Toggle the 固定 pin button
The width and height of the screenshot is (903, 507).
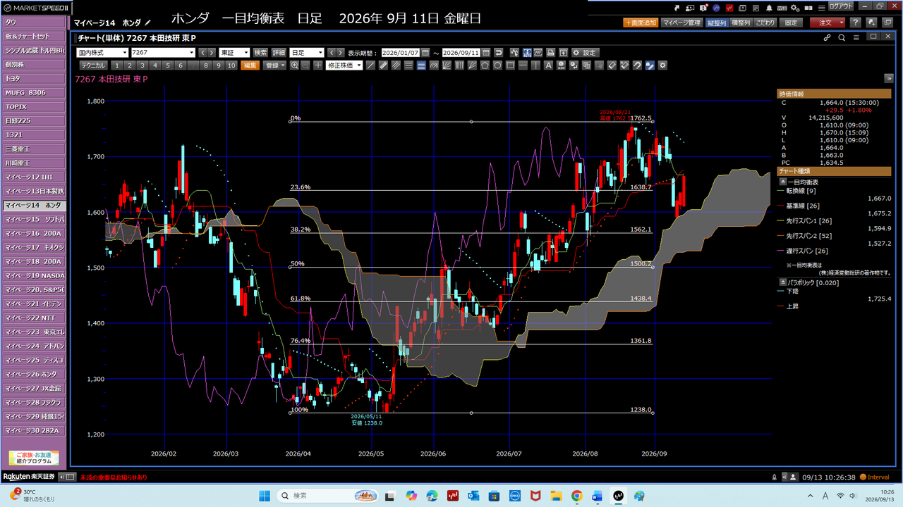792,23
